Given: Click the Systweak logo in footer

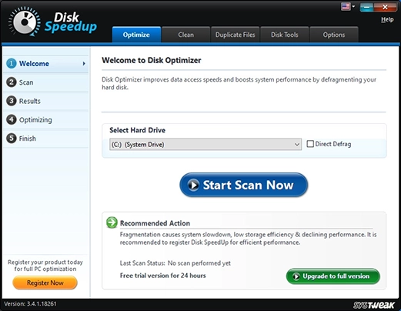Looking at the screenshot, I should click(374, 305).
